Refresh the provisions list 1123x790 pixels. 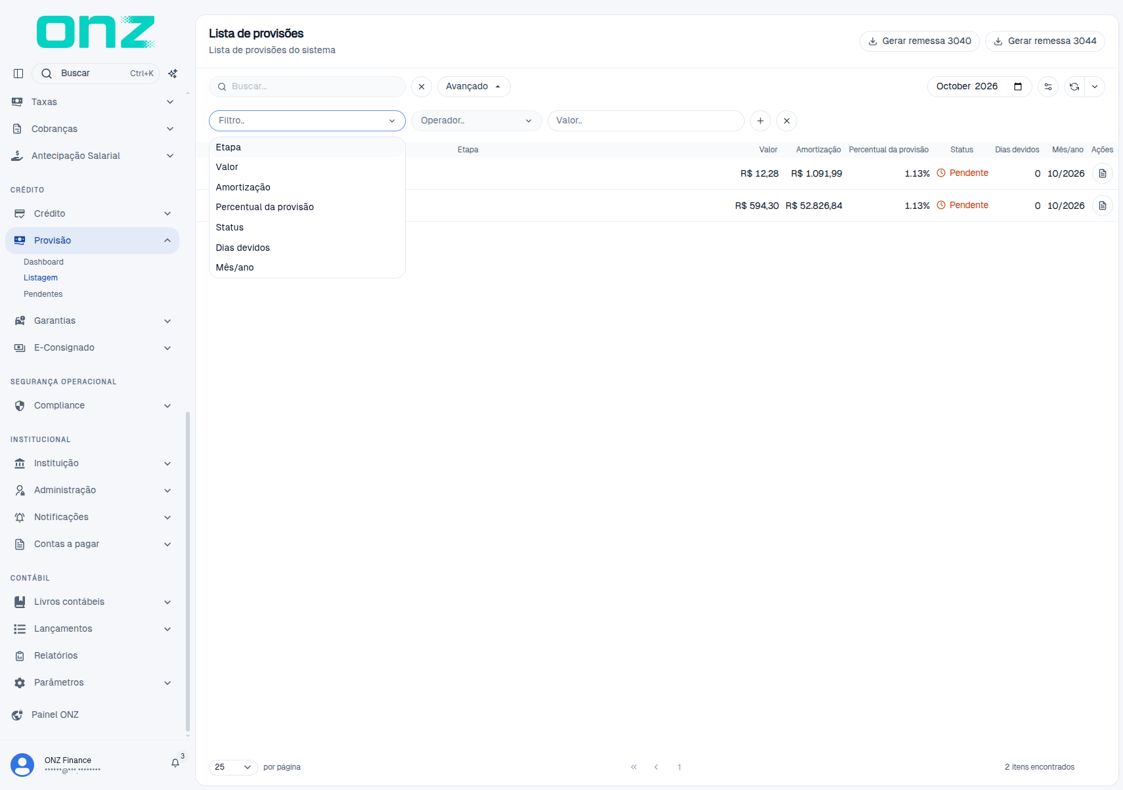[1074, 87]
